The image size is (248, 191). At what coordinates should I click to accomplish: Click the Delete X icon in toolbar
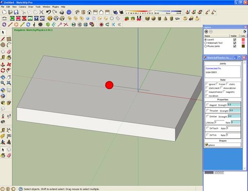click(x=41, y=12)
